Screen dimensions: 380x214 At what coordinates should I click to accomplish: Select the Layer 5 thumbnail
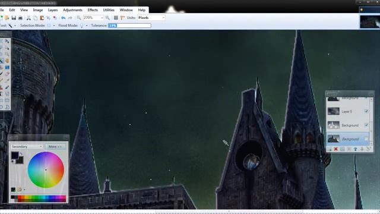tap(334, 111)
